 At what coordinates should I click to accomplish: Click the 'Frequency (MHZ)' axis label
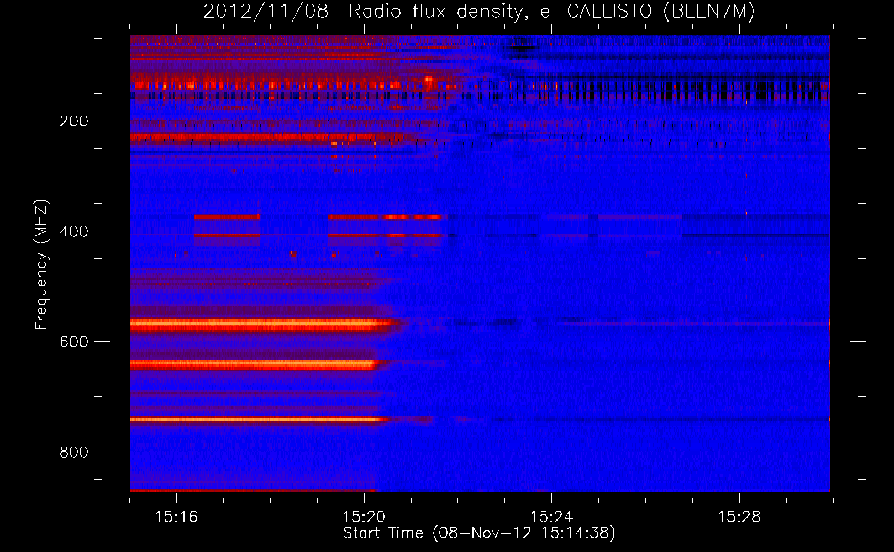click(41, 265)
